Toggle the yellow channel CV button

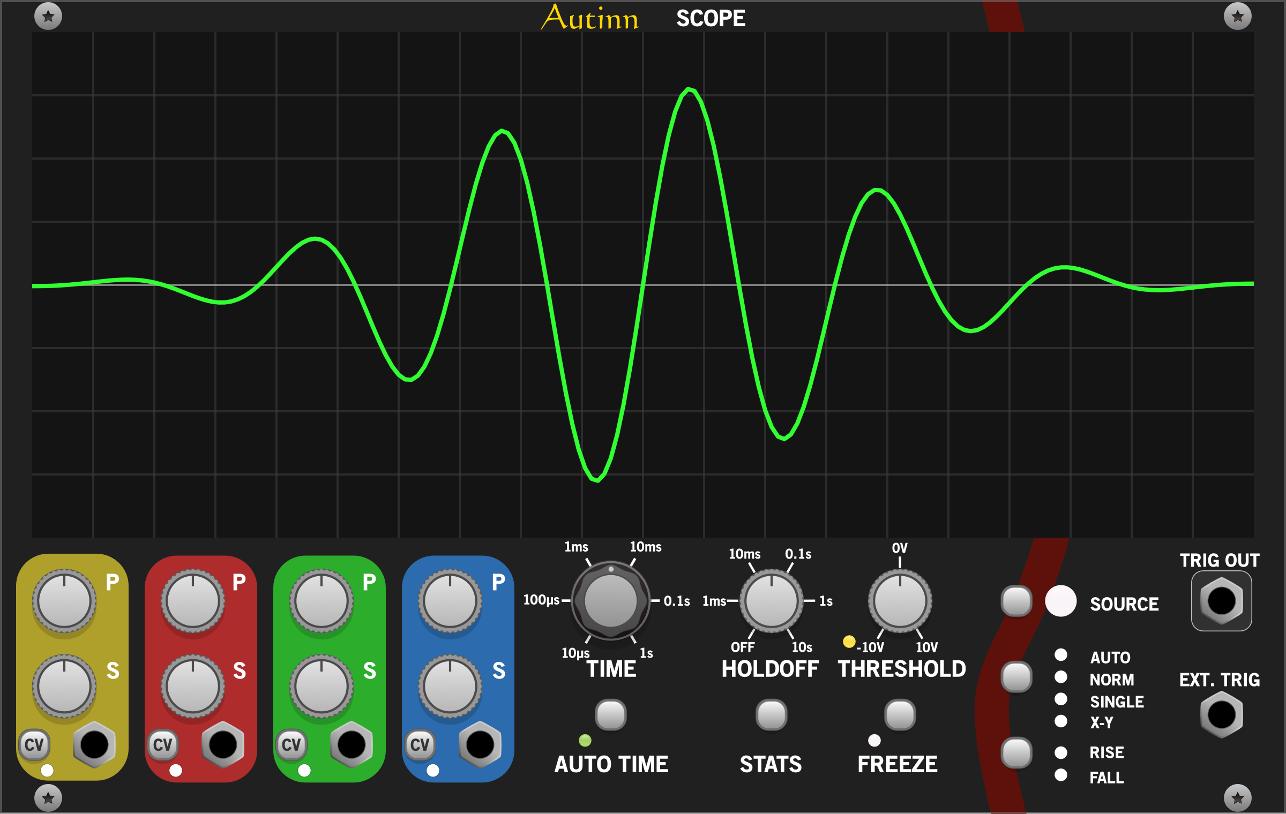tap(34, 744)
